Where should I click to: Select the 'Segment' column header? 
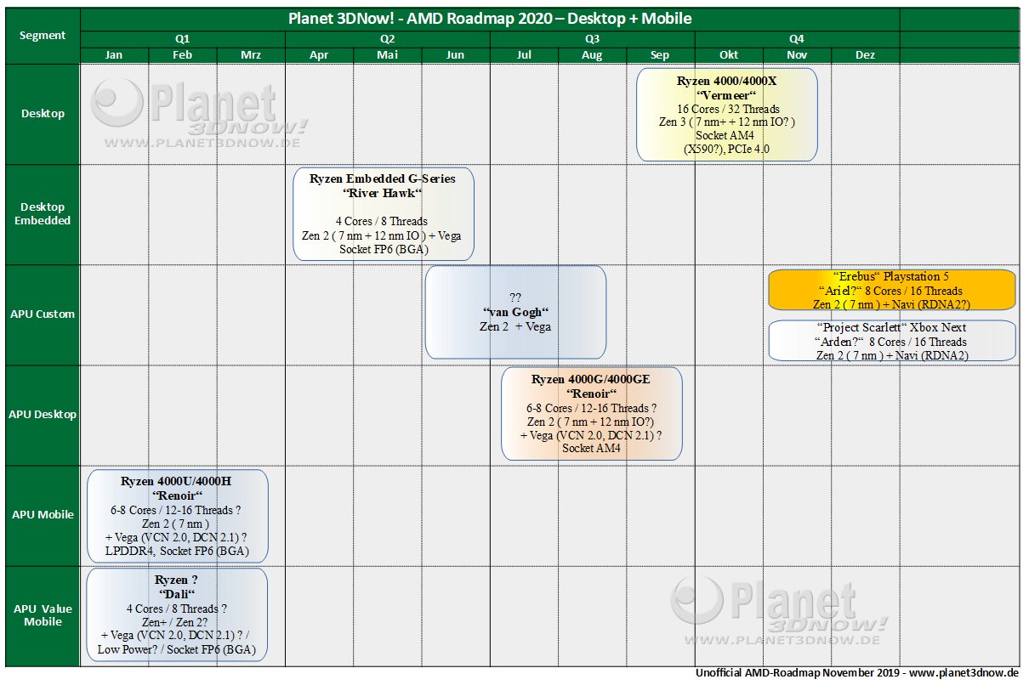(x=43, y=36)
